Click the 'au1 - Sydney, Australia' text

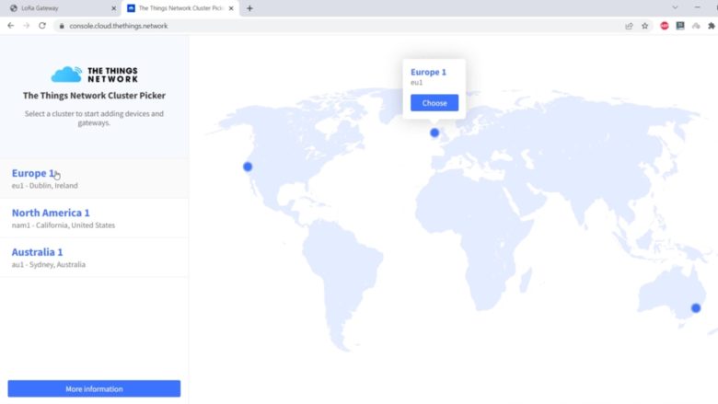point(49,264)
